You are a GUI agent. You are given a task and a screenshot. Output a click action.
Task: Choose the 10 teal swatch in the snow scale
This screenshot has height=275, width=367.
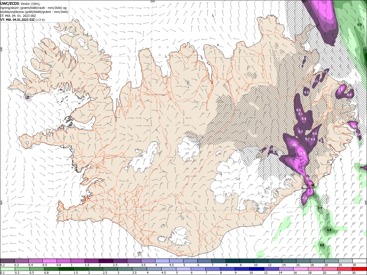pos(261,261)
